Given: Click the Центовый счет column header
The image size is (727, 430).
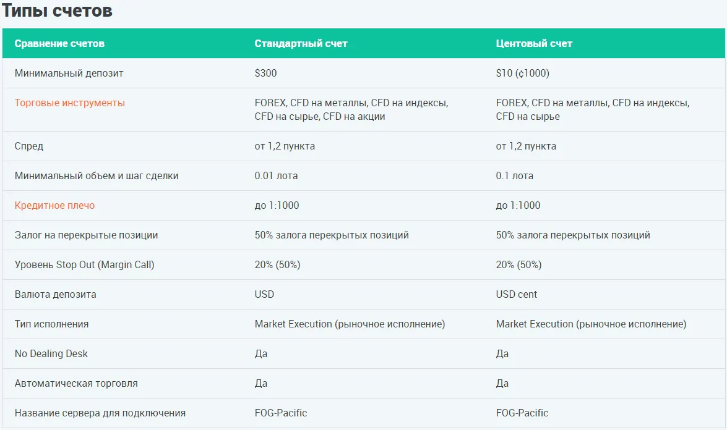Looking at the screenshot, I should click(534, 43).
